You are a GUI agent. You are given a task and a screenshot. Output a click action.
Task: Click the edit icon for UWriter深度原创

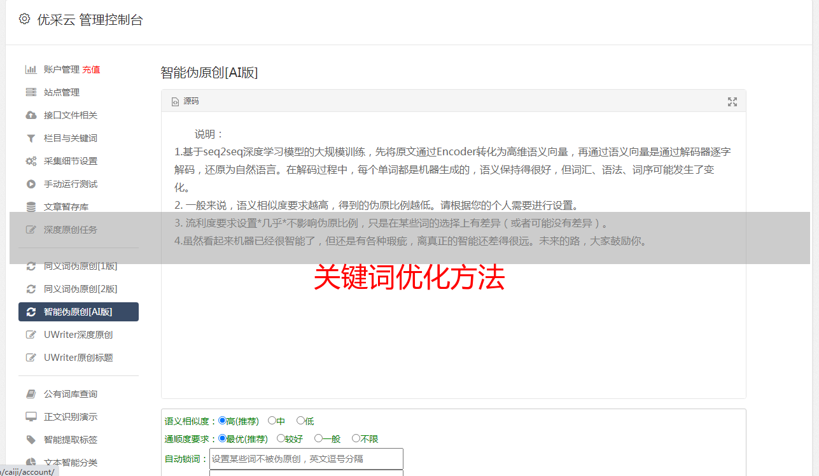pyautogui.click(x=31, y=335)
